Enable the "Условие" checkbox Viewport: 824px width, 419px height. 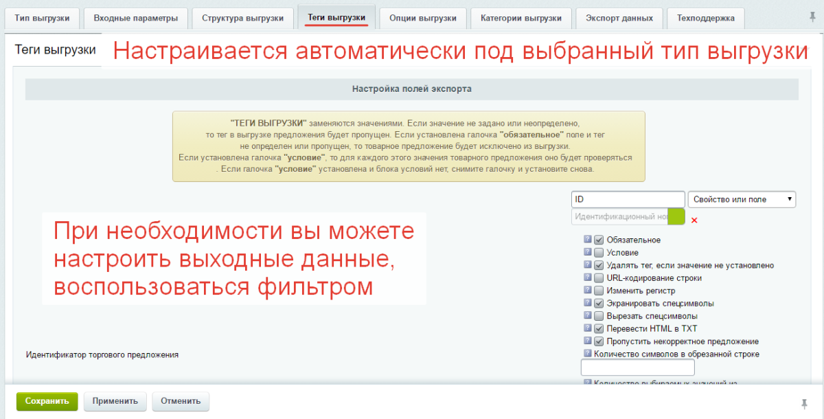[599, 253]
